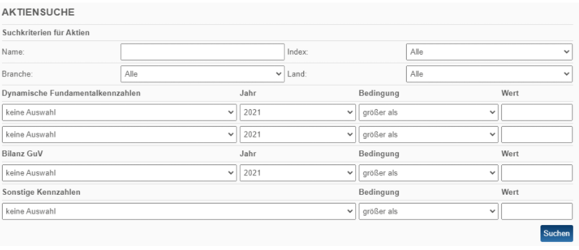The height and width of the screenshot is (250, 579).
Task: Open the Branche dropdown
Action: (x=203, y=74)
